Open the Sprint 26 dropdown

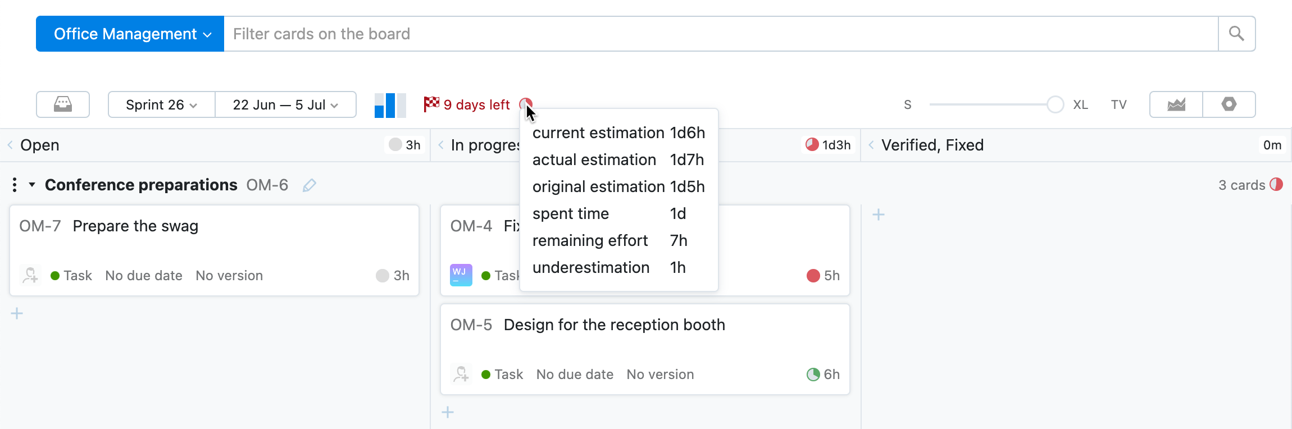click(161, 105)
